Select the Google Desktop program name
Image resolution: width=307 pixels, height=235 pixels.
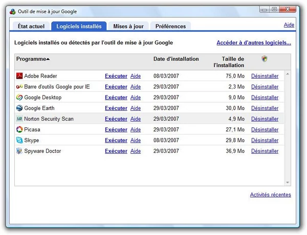pyautogui.click(x=42, y=98)
